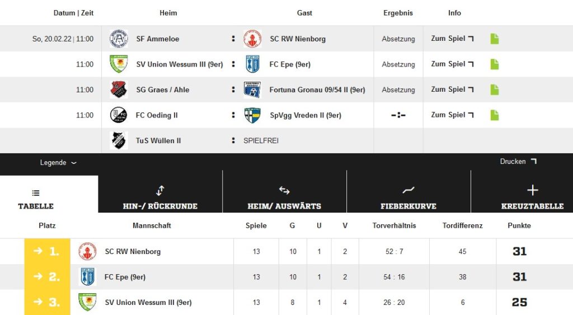Image resolution: width=573 pixels, height=315 pixels.
Task: Click the FC Epe crest in standings table
Action: pyautogui.click(x=88, y=276)
